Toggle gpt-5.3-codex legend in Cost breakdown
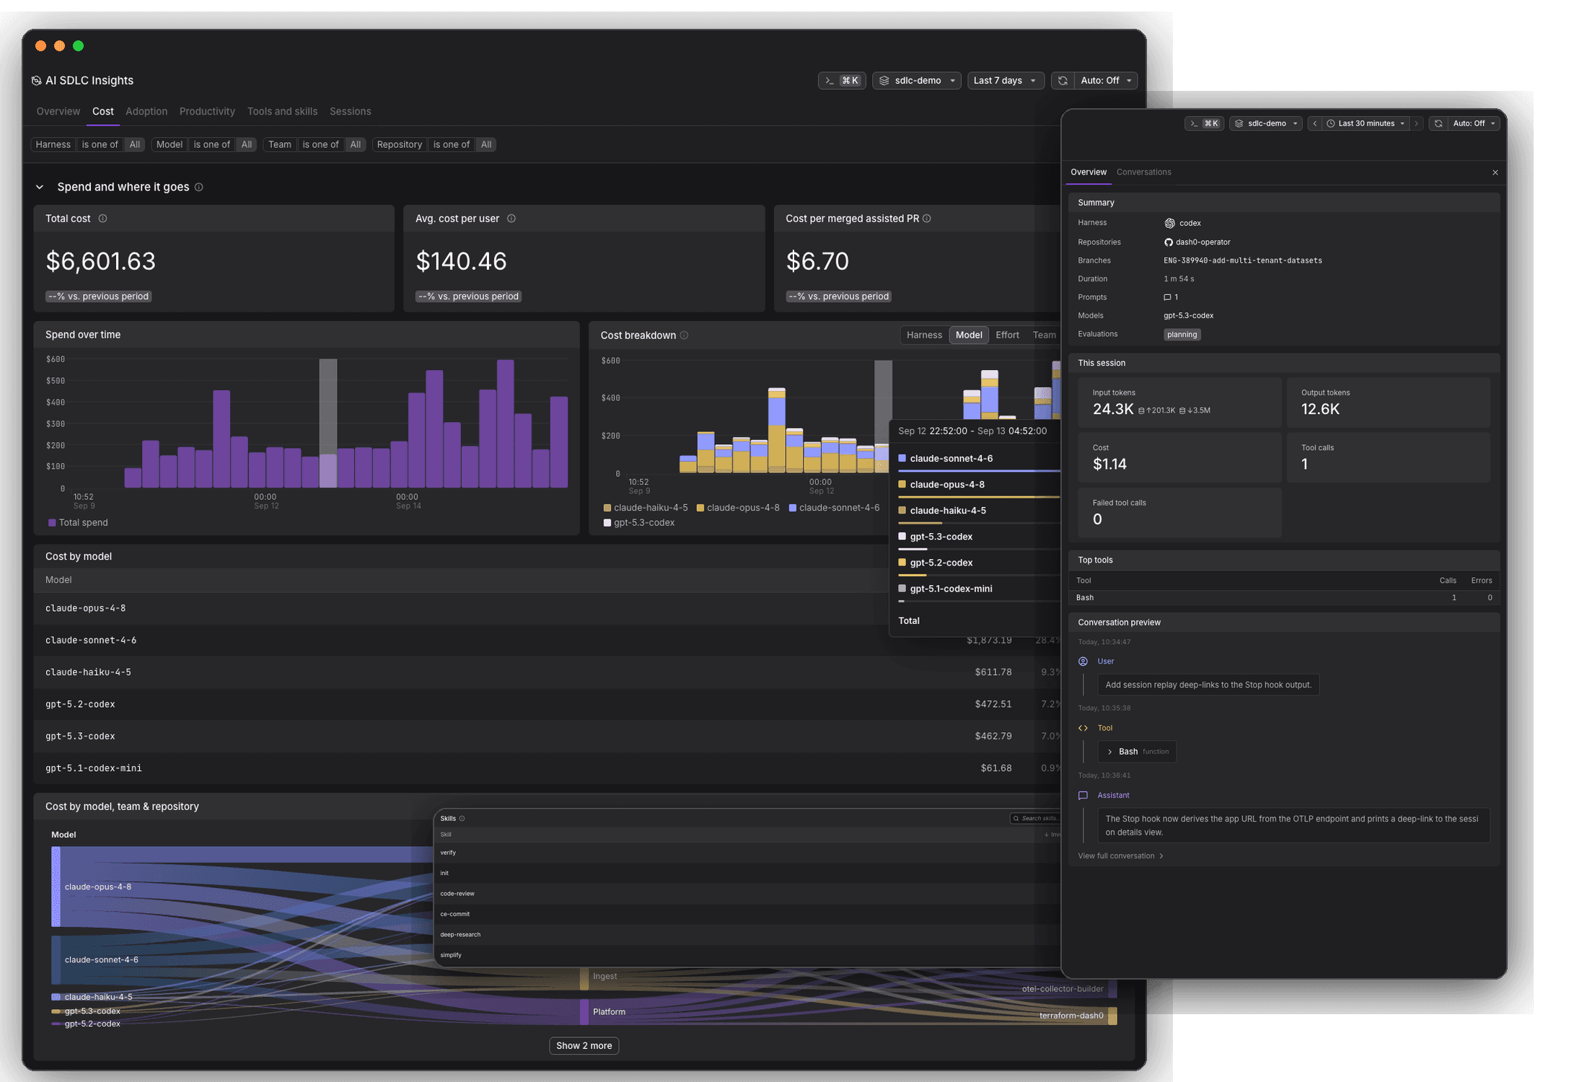 [x=639, y=523]
